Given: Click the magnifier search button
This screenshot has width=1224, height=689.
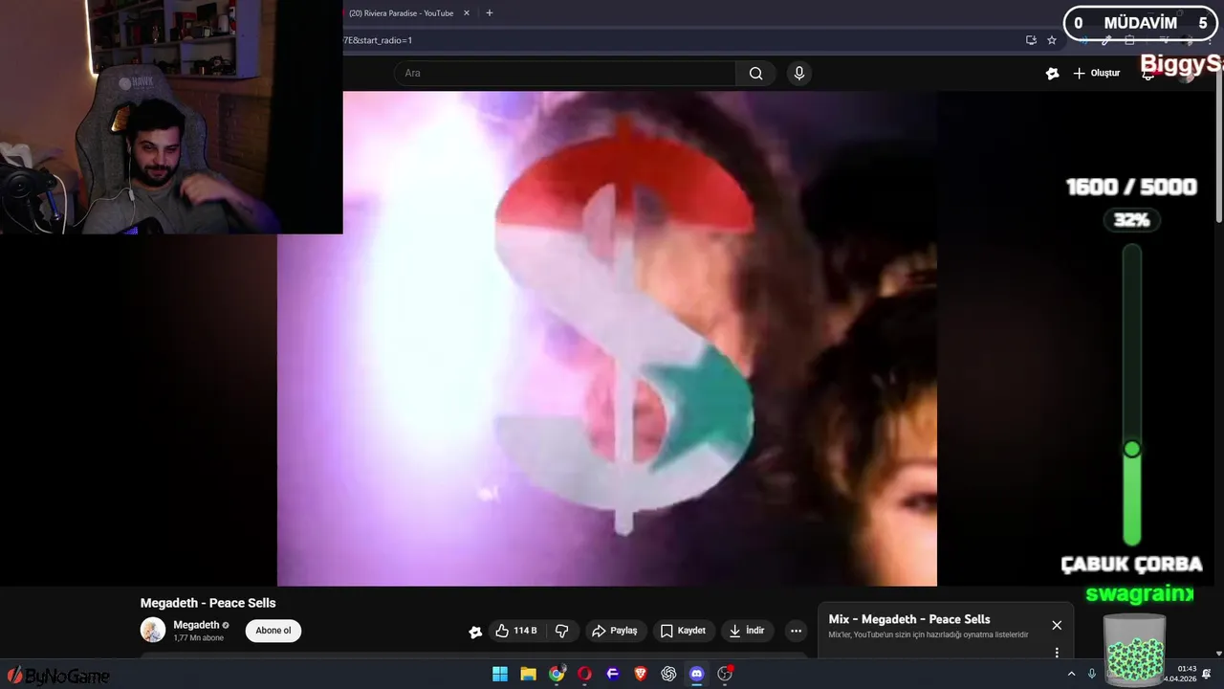Looking at the screenshot, I should point(756,73).
